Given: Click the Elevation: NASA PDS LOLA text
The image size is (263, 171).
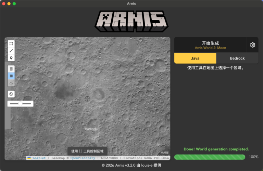Looking at the screenshot, I should pyautogui.click(x=146, y=158).
